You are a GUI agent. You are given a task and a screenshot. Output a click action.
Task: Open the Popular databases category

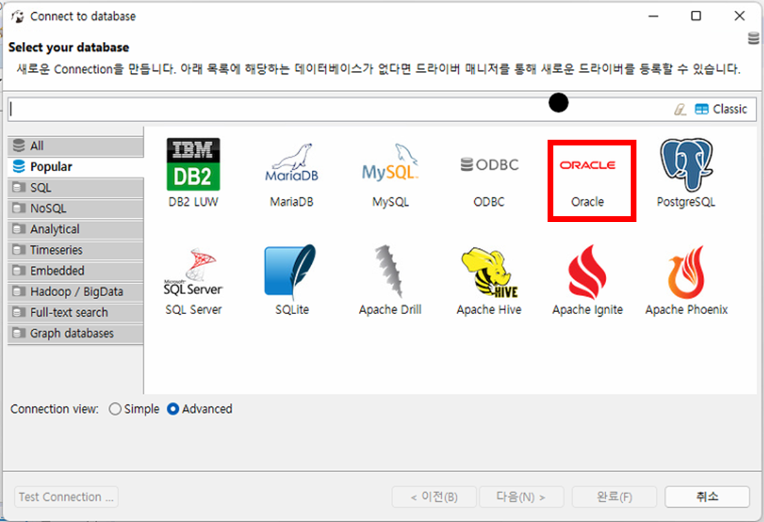[75, 167]
